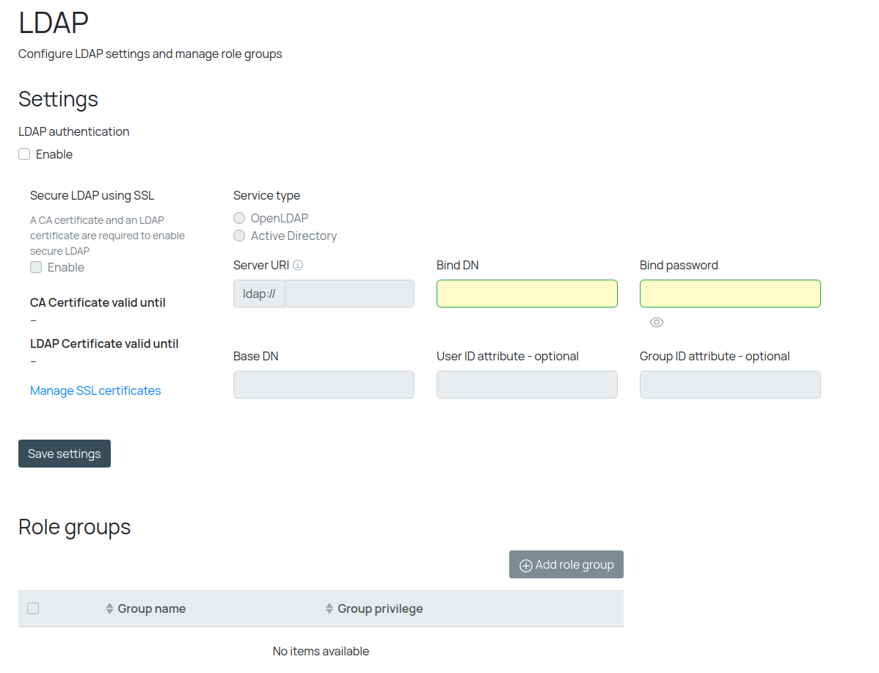Click Group ID attribute input field
The width and height of the screenshot is (879, 673).
730,385
